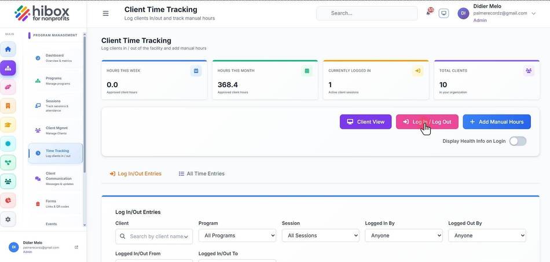550x262 pixels.
Task: Focus the Search by client name field
Action: 154,237
